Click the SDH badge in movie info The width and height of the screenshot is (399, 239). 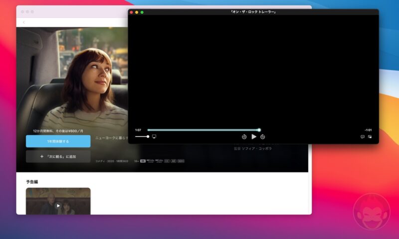181,161
